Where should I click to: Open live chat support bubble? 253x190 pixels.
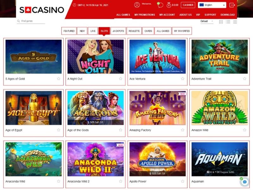[244, 182]
